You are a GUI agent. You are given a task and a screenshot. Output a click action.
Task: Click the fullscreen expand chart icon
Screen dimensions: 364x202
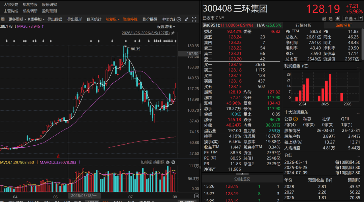[x=194, y=20]
